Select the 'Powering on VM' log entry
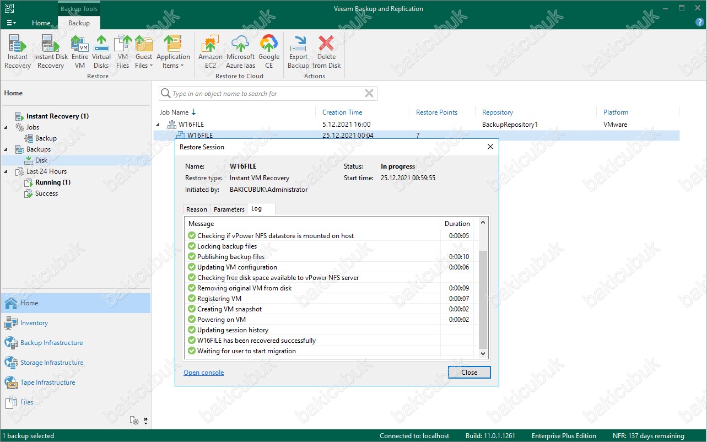The image size is (707, 442). (328, 320)
